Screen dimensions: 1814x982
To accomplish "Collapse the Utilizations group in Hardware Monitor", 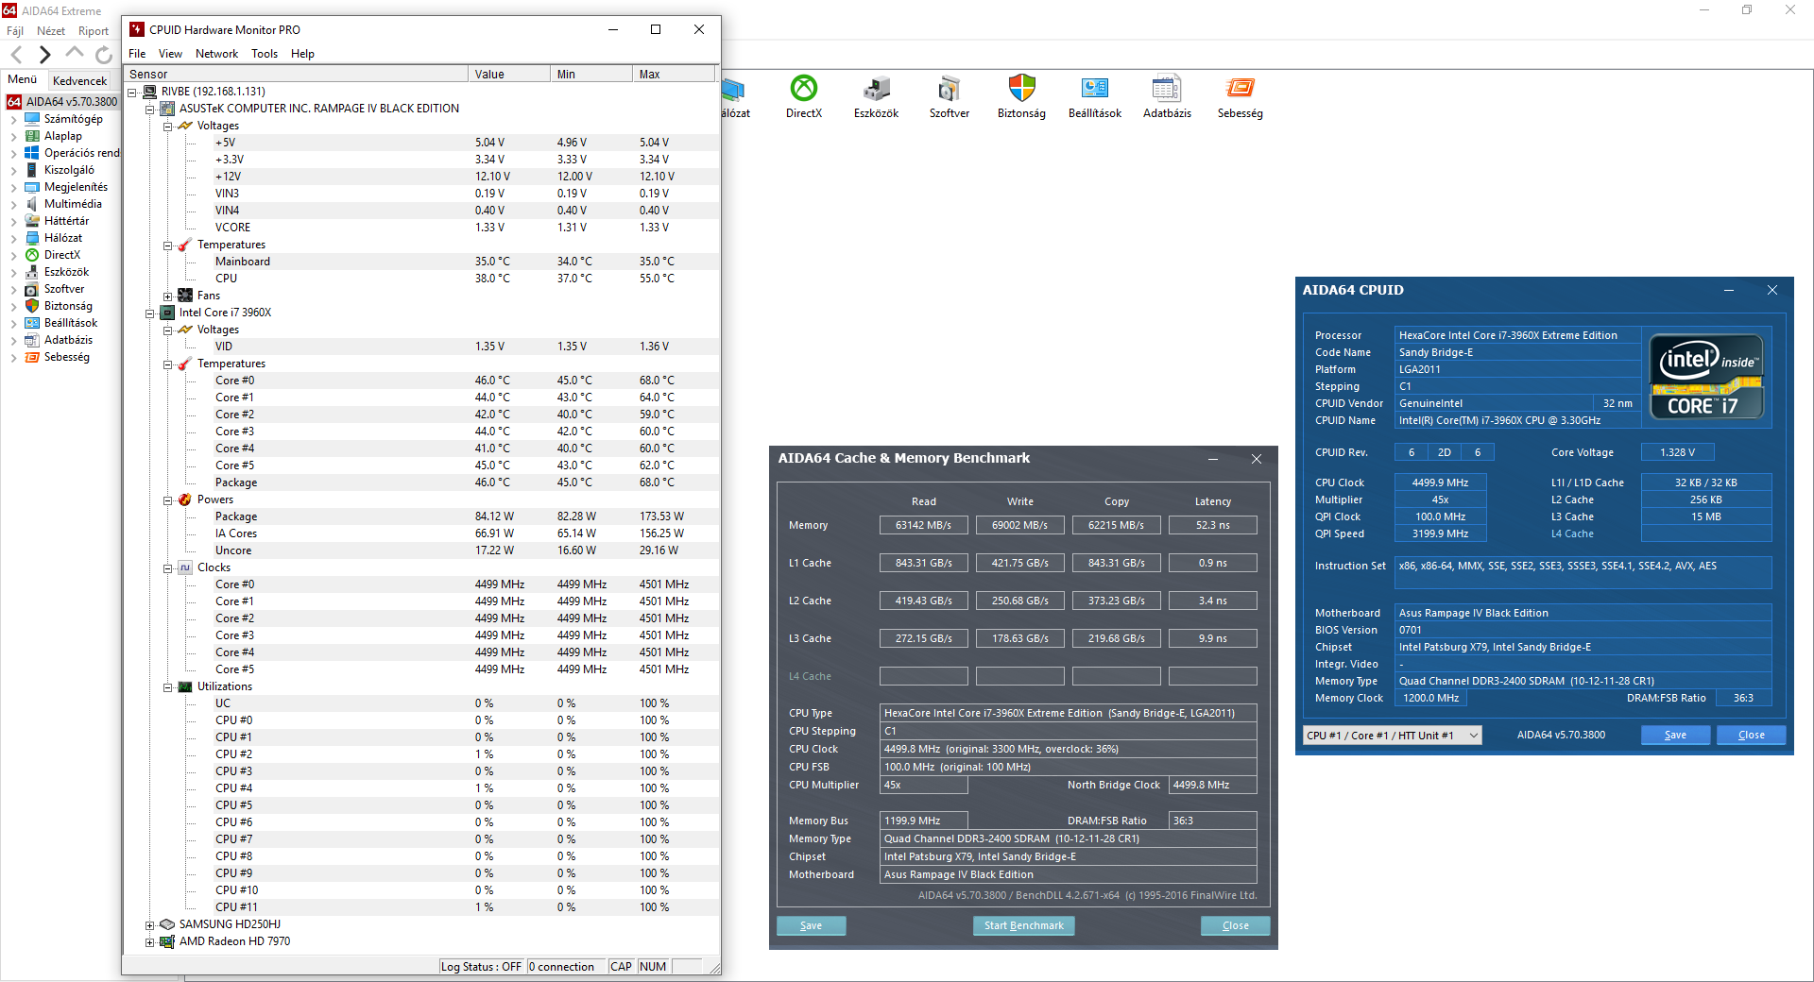I will click(167, 686).
